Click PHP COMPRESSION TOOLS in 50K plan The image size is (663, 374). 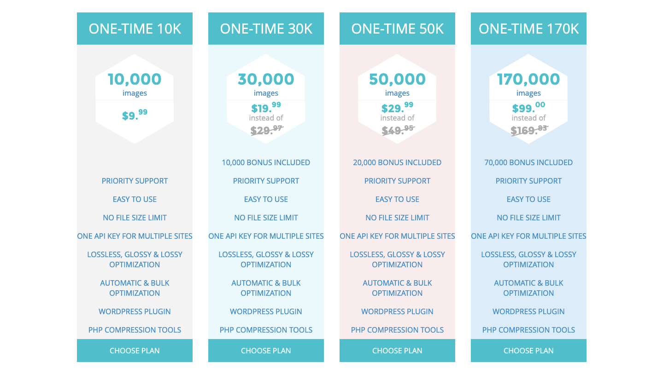pos(397,330)
